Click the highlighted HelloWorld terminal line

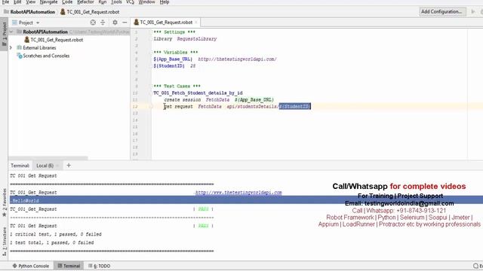click(x=246, y=200)
